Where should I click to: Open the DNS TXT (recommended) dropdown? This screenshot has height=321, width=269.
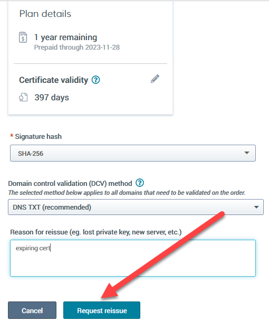point(136,207)
